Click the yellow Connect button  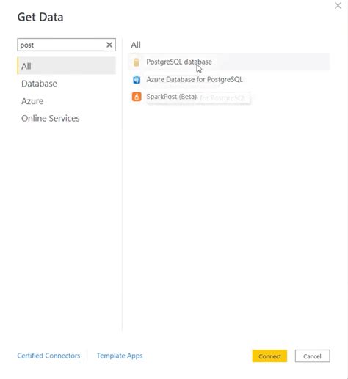[x=269, y=356]
